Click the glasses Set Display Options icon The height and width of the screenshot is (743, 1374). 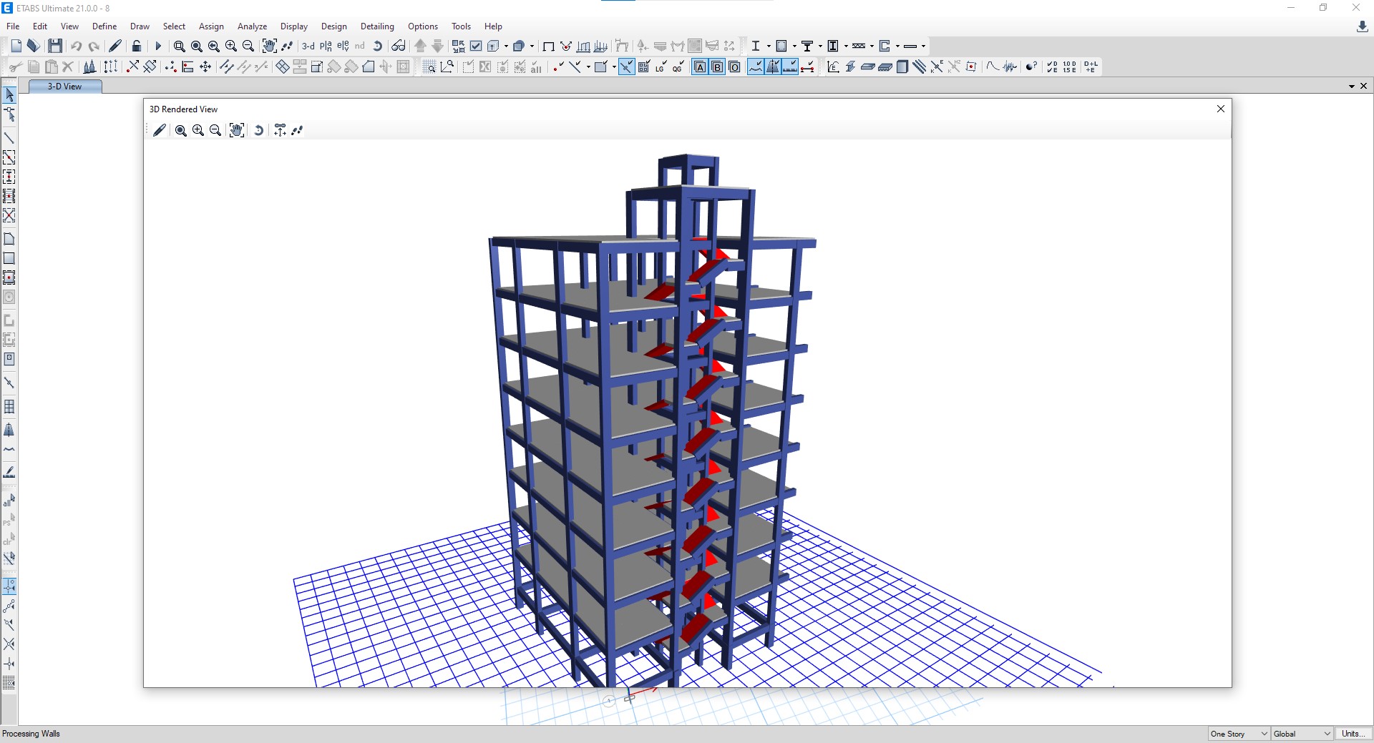[399, 46]
